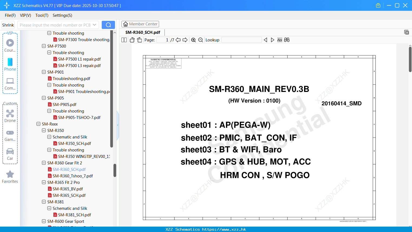Collapse the SM-R381 node
The height and width of the screenshot is (232, 412).
coord(44,202)
